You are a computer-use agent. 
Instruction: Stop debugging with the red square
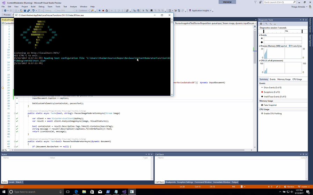pyautogui.click(x=103, y=10)
